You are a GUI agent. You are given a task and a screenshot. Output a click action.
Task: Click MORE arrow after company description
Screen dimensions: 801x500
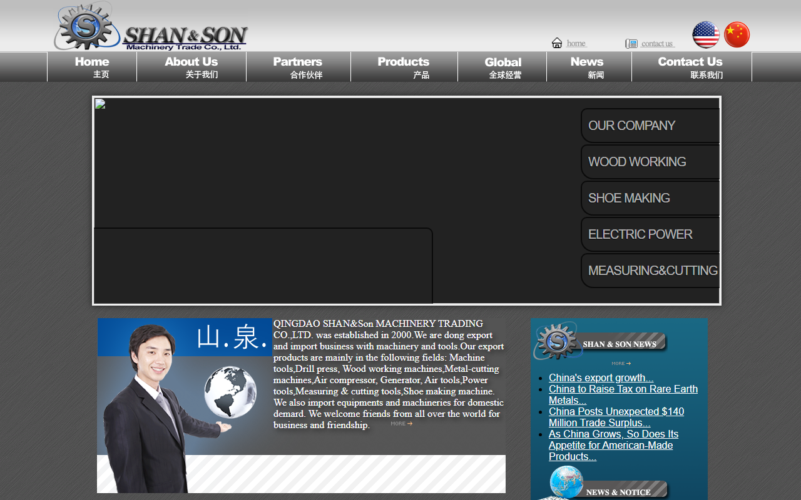[402, 424]
